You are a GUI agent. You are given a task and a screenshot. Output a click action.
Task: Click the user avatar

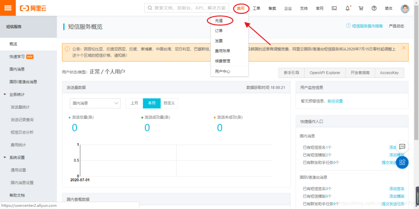coord(405,9)
